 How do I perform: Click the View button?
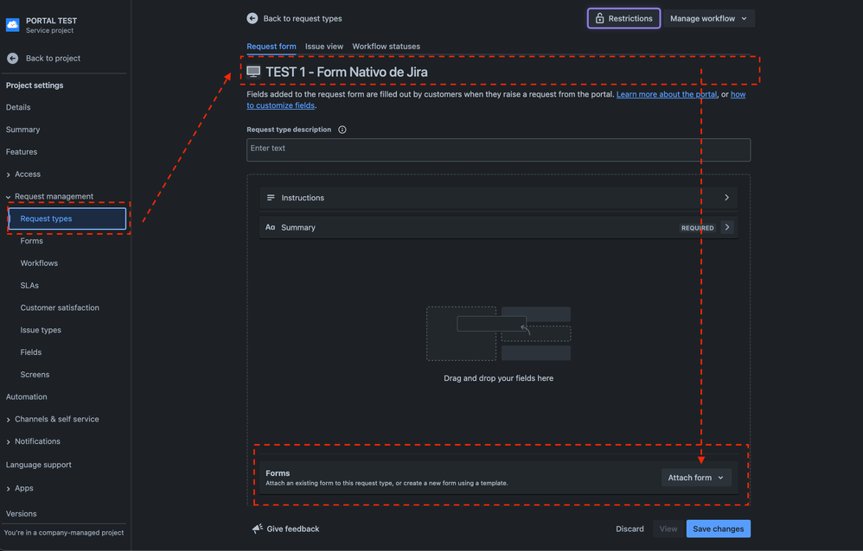click(x=668, y=529)
